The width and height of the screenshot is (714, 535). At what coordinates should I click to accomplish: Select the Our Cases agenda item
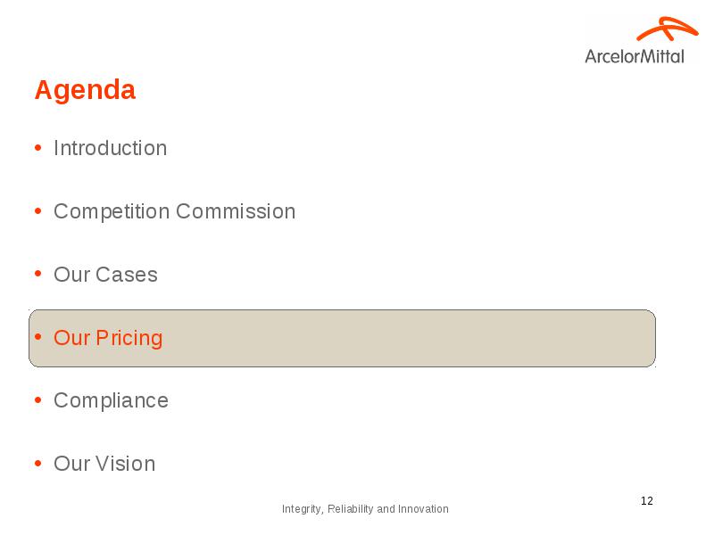point(105,275)
